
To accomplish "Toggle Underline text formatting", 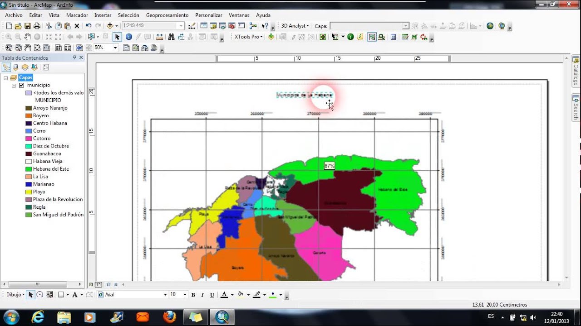I will pyautogui.click(x=212, y=295).
